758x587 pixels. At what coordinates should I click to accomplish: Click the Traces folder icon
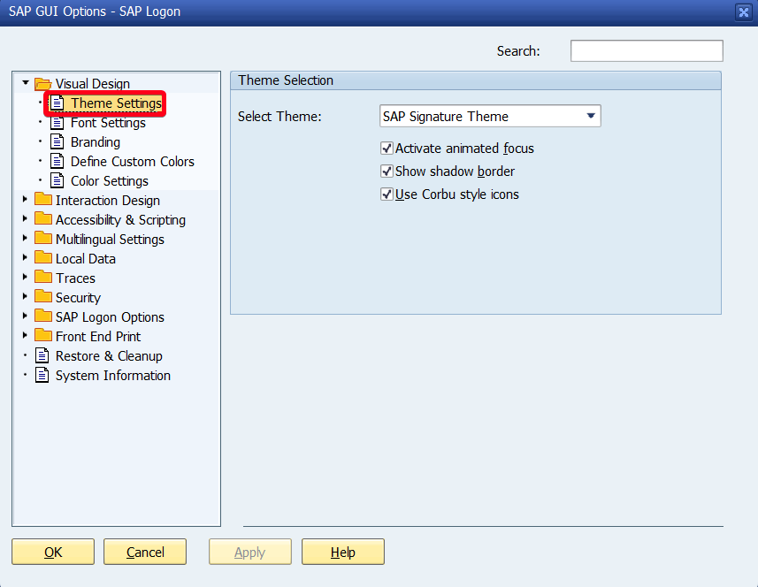coord(42,278)
